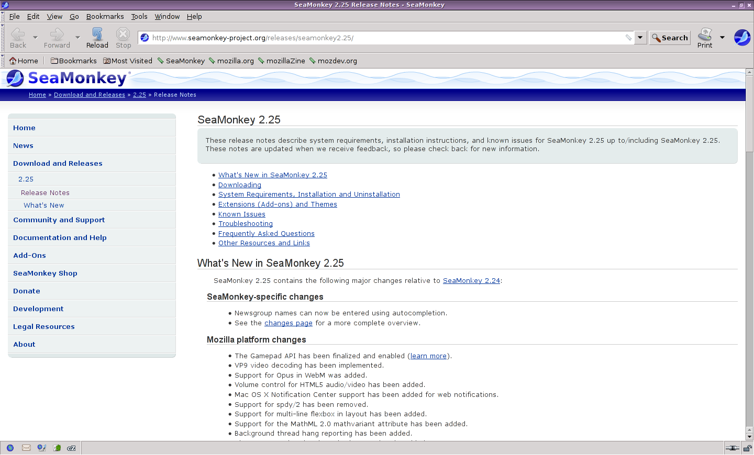Open mozillaZine bookmark
This screenshot has height=455, width=754.
281,61
